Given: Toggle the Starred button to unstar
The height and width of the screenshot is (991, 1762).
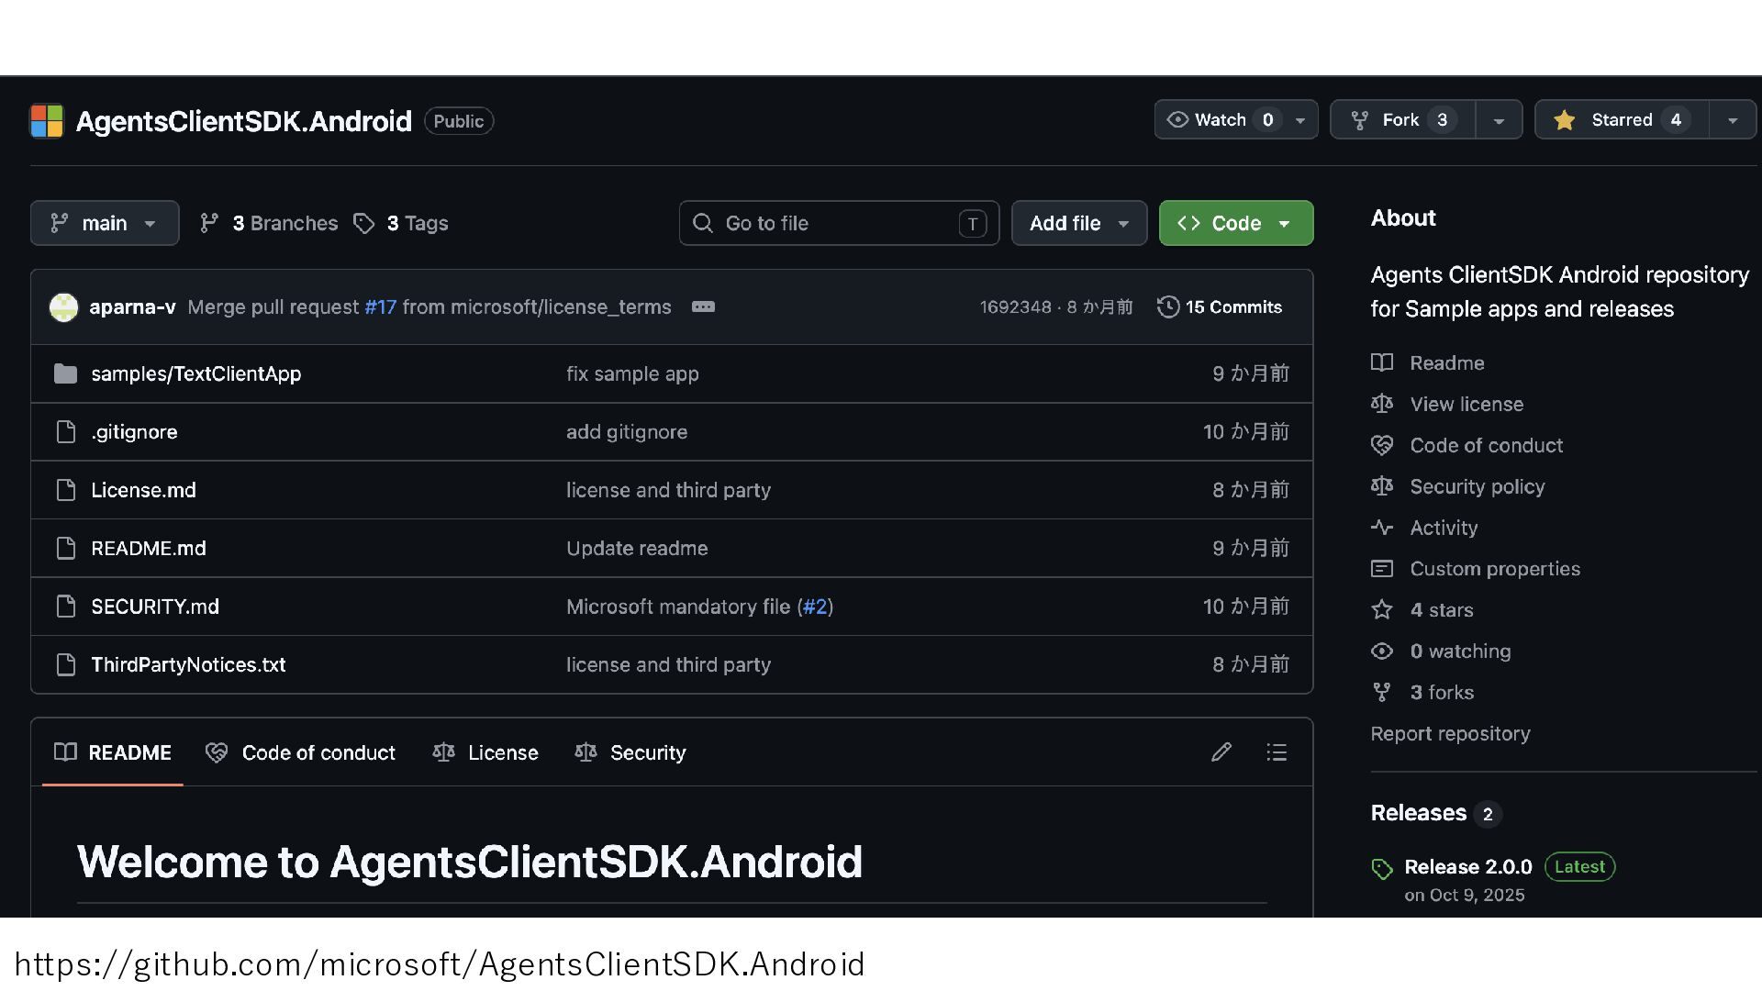Looking at the screenshot, I should (1621, 120).
